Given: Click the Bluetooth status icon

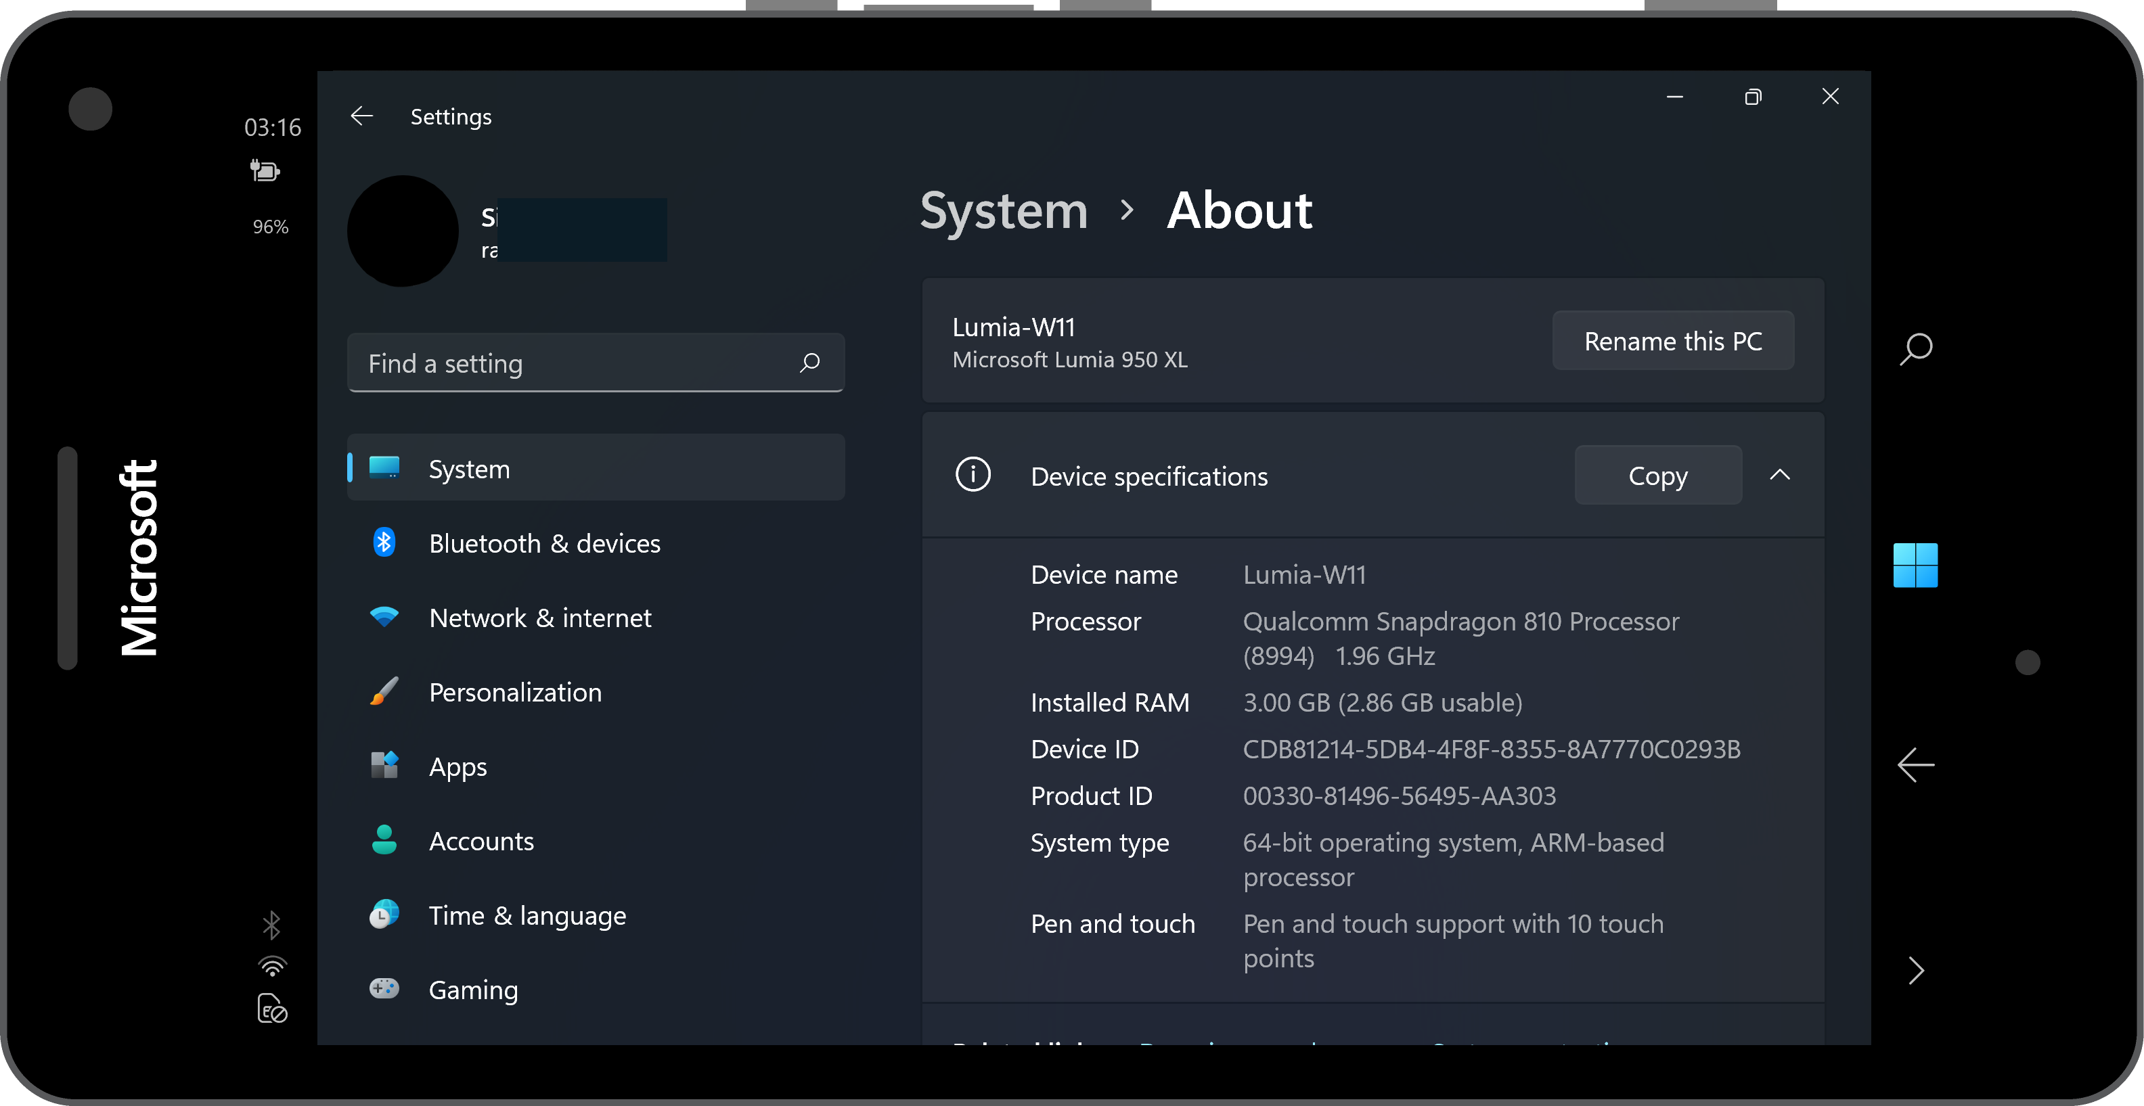Looking at the screenshot, I should 269,927.
